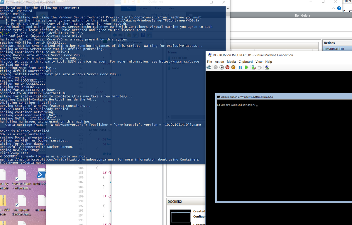Click the cmd.exe window title inside the VM
Viewport: 352px width, 225px height.
pos(247,97)
